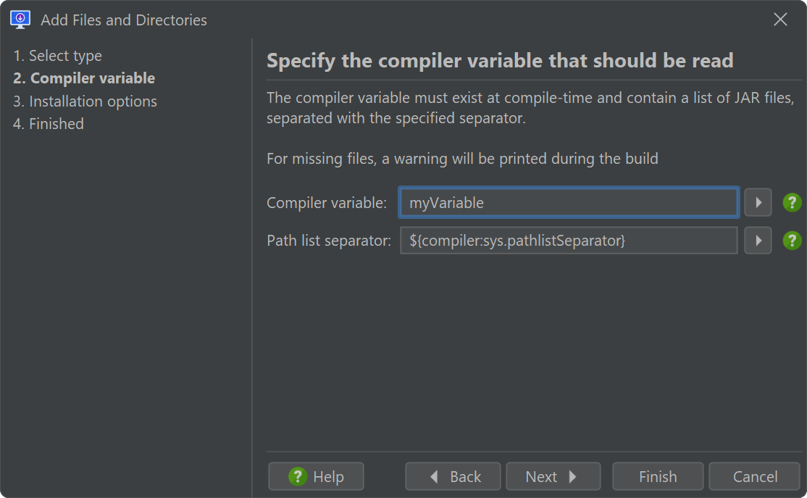Click green help icon beside Path list separator
This screenshot has height=498, width=807.
pyautogui.click(x=792, y=241)
